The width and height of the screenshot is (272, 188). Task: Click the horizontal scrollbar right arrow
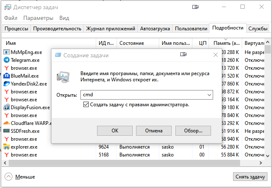tap(261, 163)
